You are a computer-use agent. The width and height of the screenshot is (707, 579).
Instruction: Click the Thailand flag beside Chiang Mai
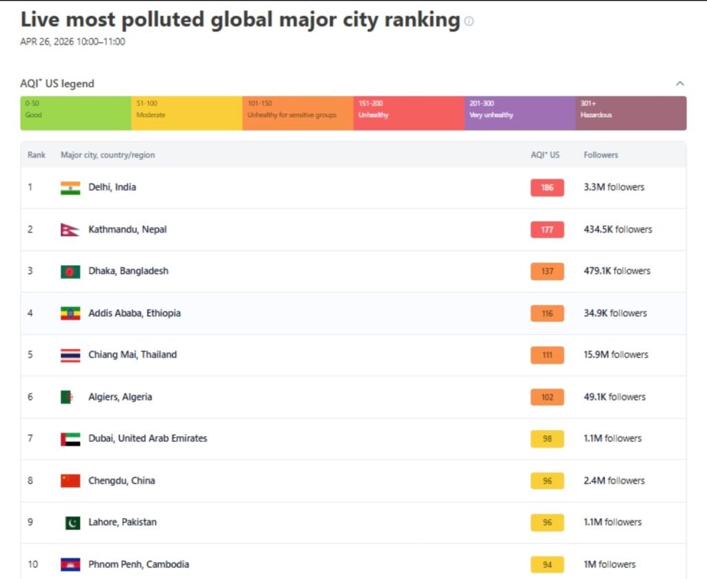pyautogui.click(x=70, y=355)
